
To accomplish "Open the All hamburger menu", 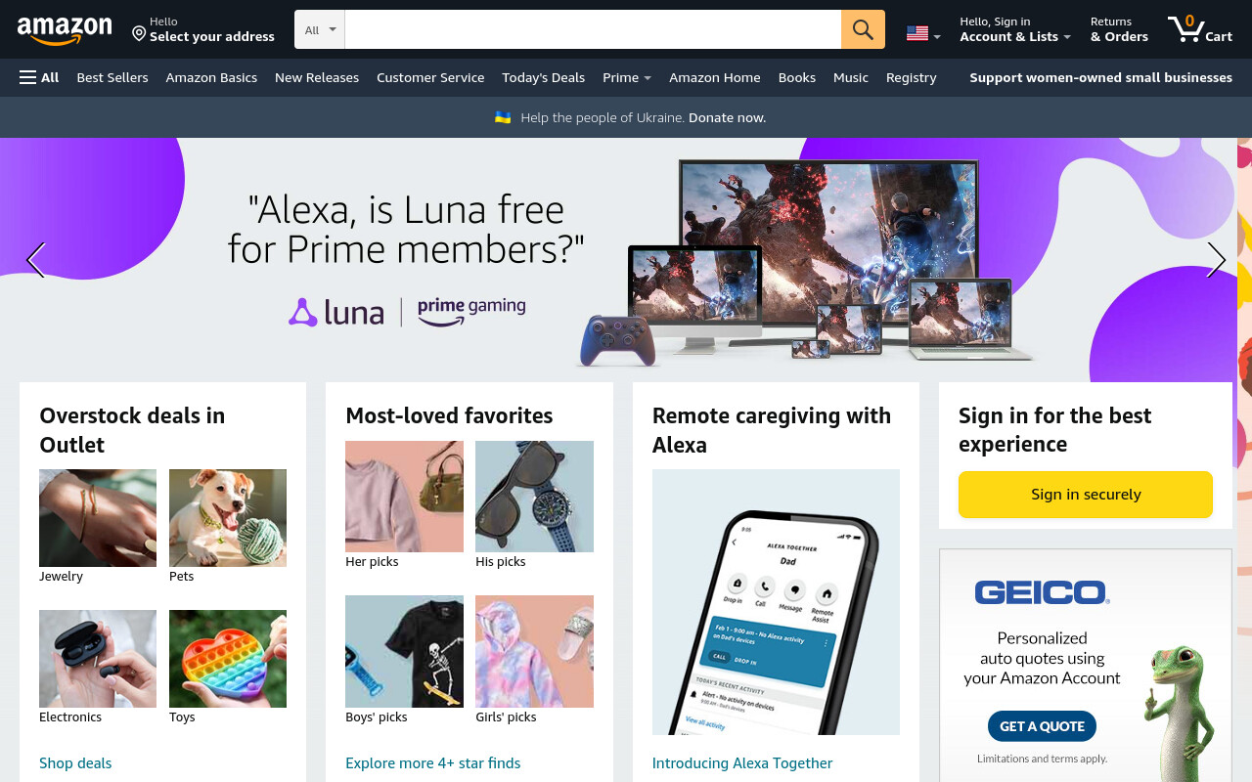I will pyautogui.click(x=39, y=77).
